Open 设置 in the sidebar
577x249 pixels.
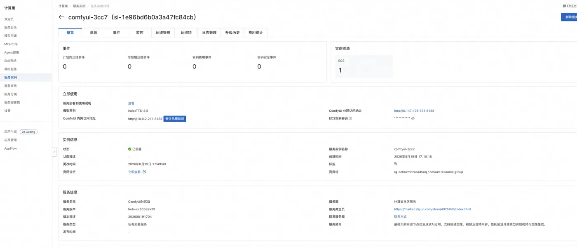click(x=7, y=110)
